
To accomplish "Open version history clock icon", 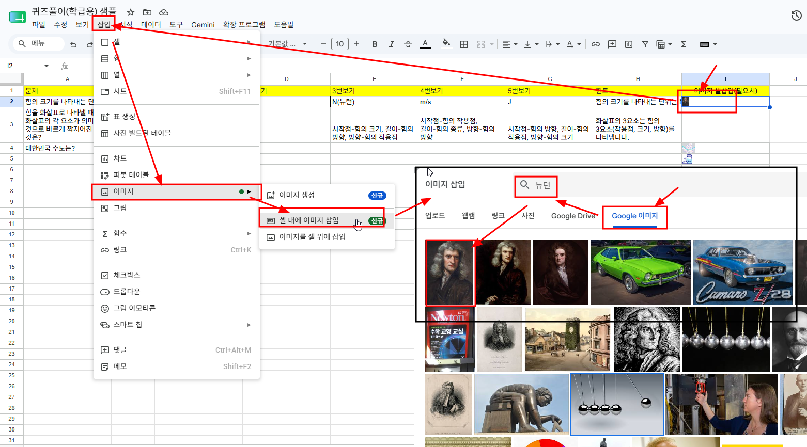I will (x=796, y=16).
